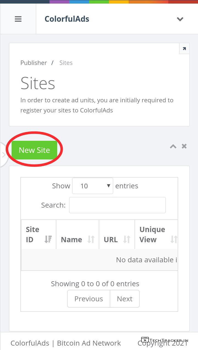Open the left sidebar pull tab
Image resolution: width=198 pixels, height=350 pixels.
tap(4, 155)
